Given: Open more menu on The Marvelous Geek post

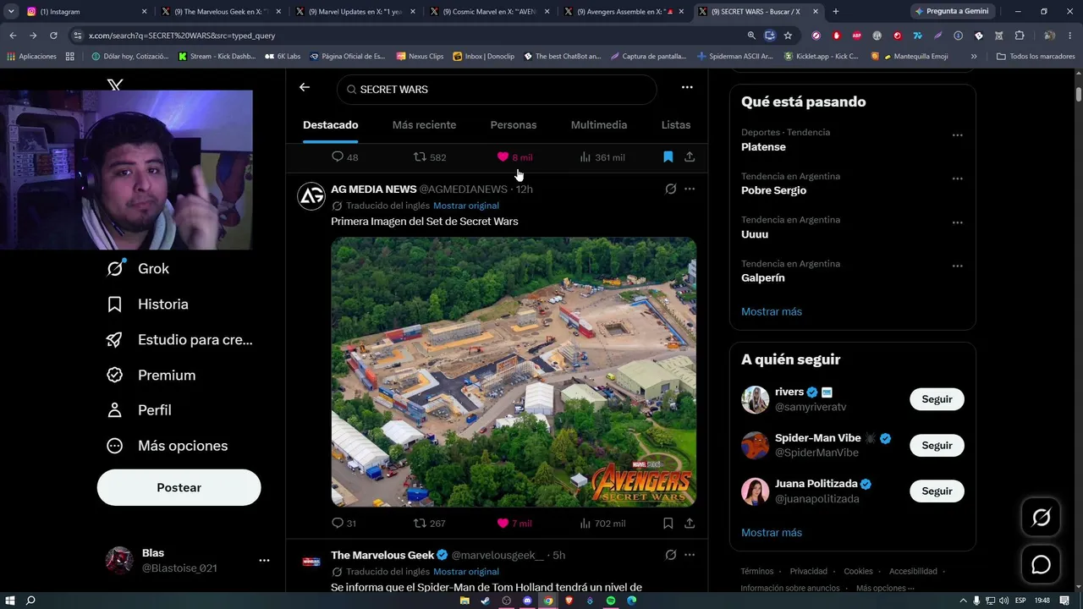Looking at the screenshot, I should 690,556.
